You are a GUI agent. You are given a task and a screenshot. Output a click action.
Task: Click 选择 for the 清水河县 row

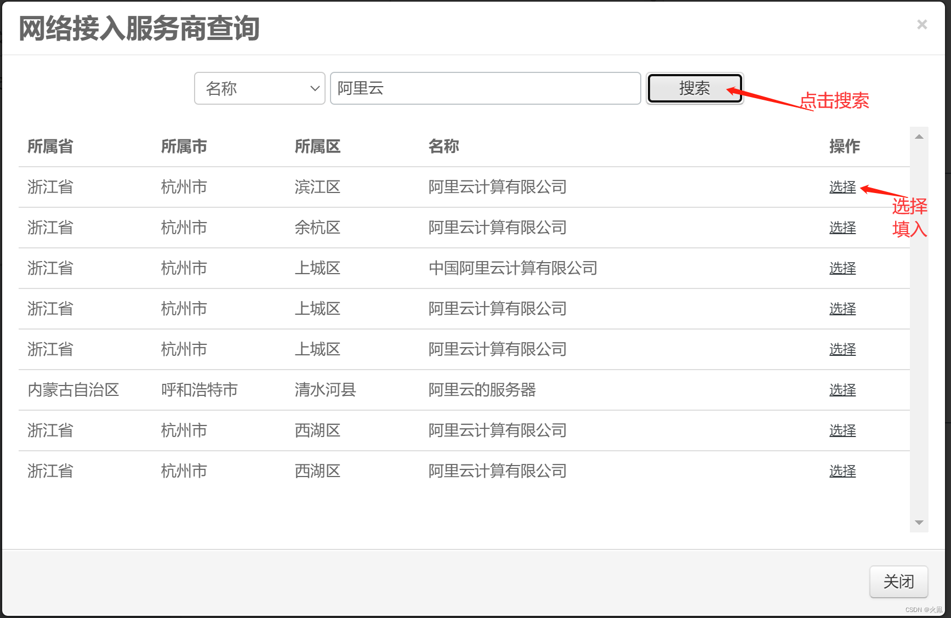point(842,390)
